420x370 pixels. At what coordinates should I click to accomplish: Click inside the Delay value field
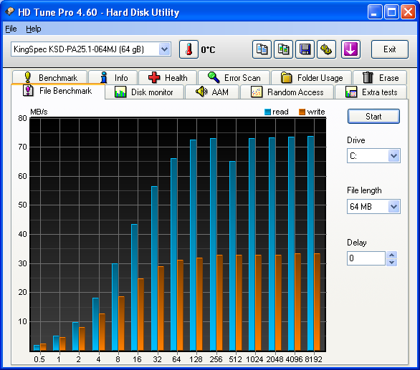point(366,258)
